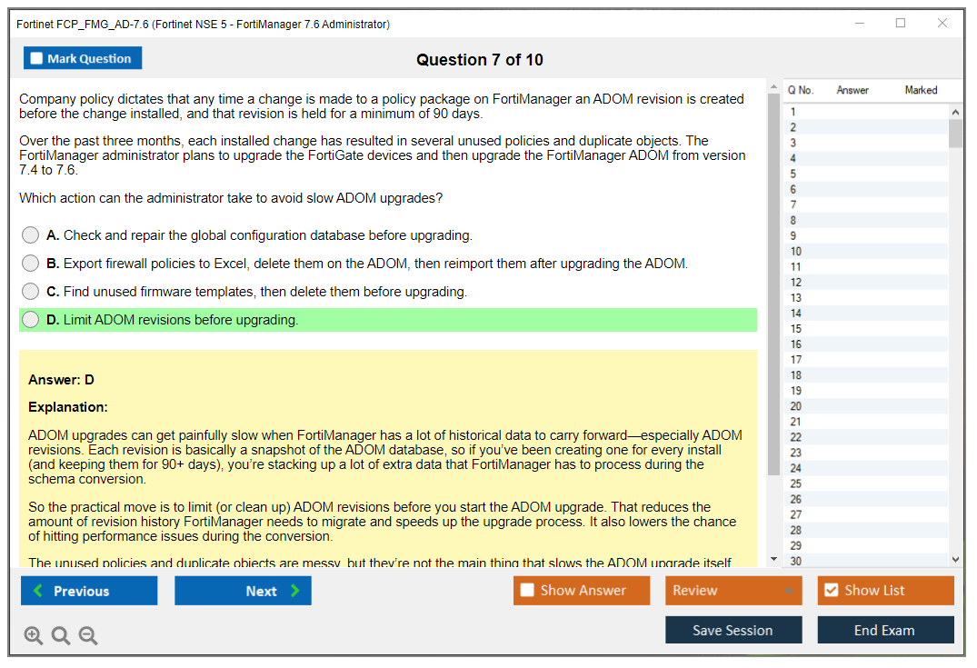Open the Review dropdown
This screenshot has height=668, width=977.
point(733,590)
